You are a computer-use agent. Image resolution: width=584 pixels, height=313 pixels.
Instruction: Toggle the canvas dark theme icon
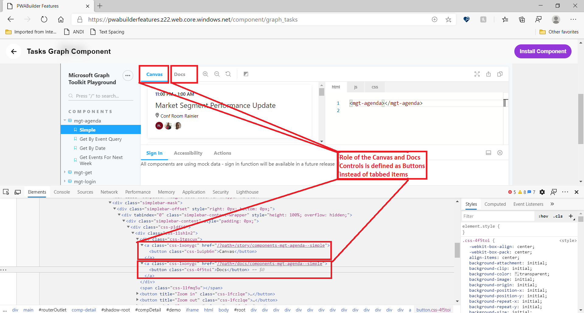coord(246,74)
